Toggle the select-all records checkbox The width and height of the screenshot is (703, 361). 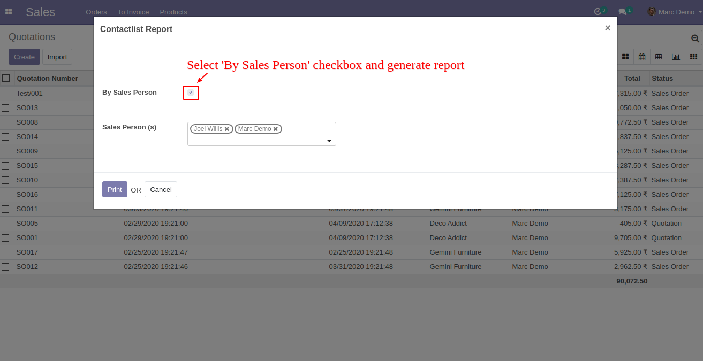point(6,78)
